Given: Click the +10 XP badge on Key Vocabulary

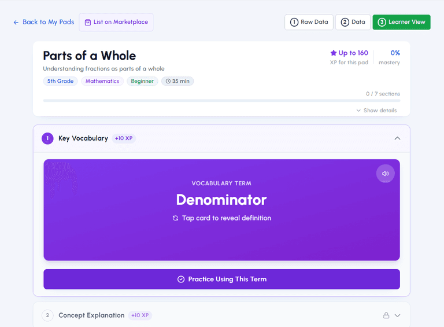Looking at the screenshot, I should tap(124, 138).
